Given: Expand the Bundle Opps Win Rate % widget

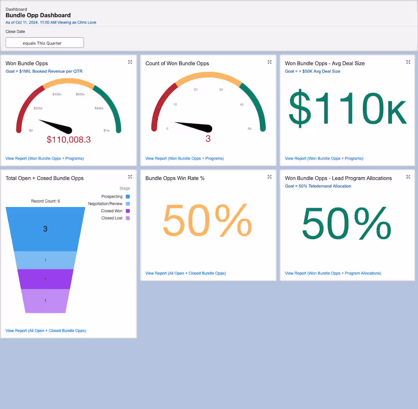Looking at the screenshot, I should 269,176.
